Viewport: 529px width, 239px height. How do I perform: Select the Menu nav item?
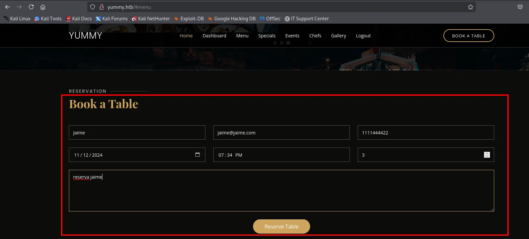tap(242, 36)
